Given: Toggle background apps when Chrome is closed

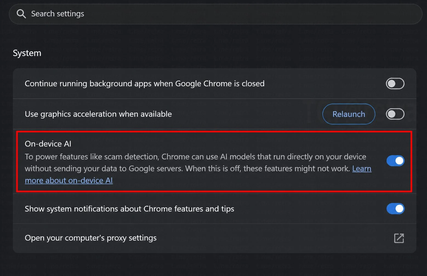Looking at the screenshot, I should 395,84.
